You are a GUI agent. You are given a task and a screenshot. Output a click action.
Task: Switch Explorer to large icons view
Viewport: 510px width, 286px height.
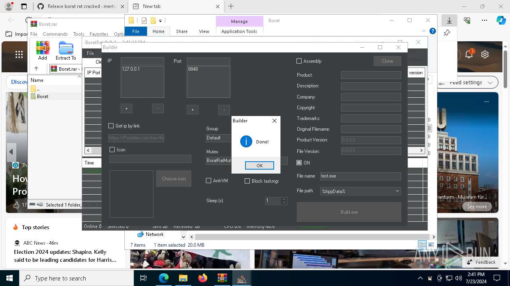click(x=431, y=245)
